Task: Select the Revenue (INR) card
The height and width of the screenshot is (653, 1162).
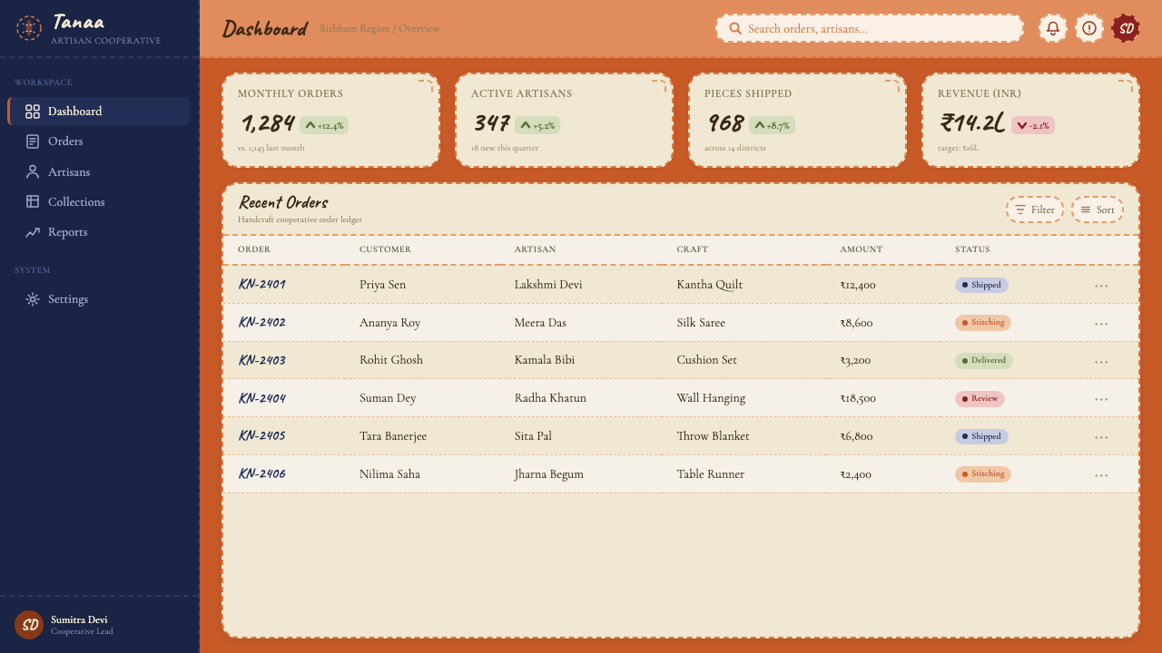Action: click(1030, 121)
